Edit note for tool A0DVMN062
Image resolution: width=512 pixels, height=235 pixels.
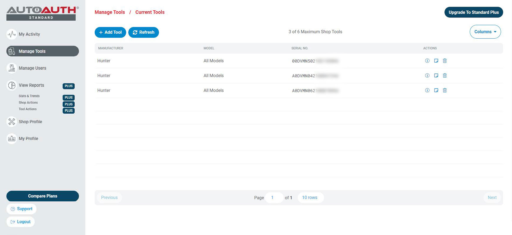436,90
